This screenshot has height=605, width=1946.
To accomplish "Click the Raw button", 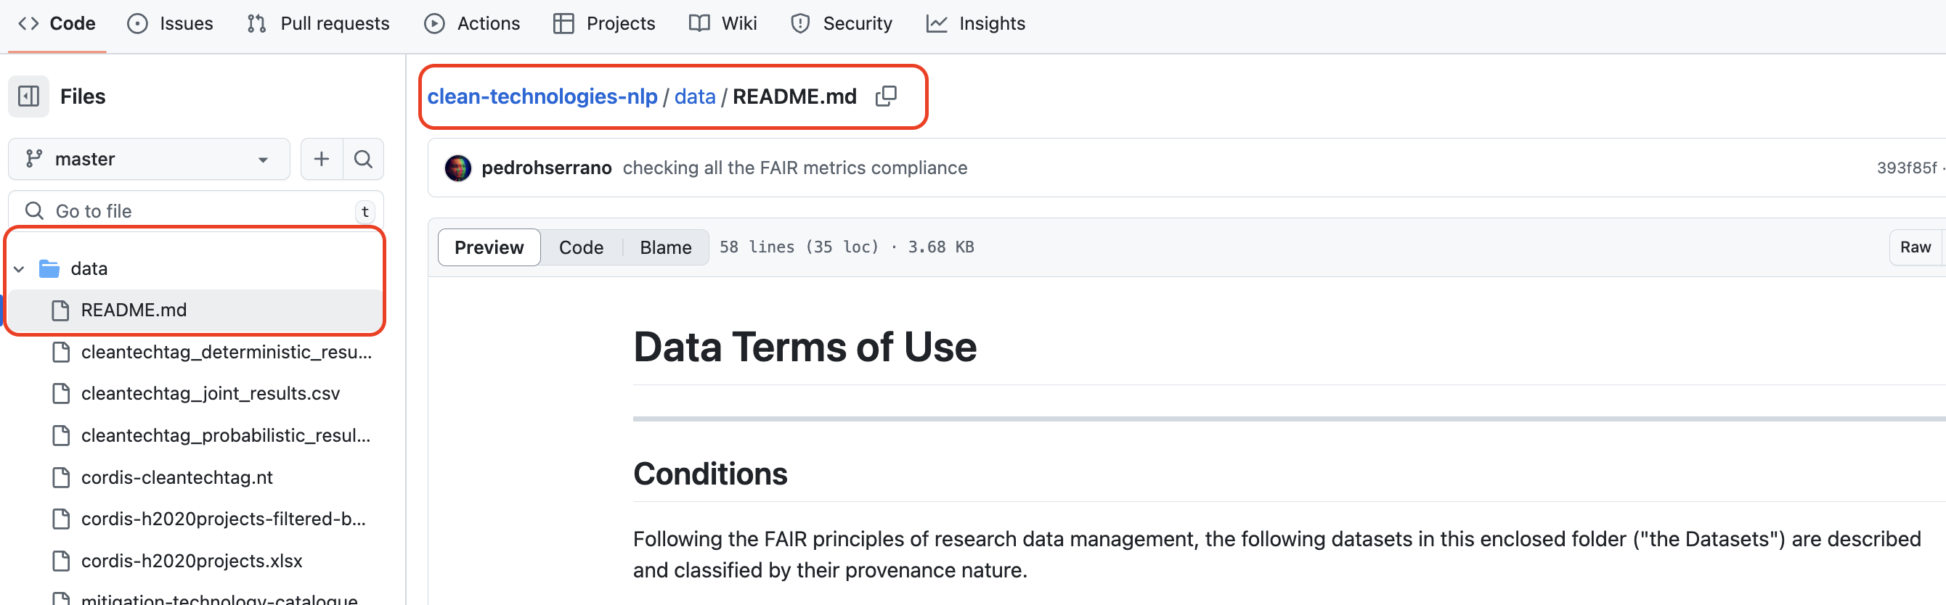I will [x=1915, y=247].
